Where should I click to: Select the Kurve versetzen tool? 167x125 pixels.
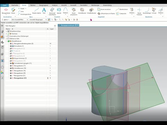pos(104,9)
